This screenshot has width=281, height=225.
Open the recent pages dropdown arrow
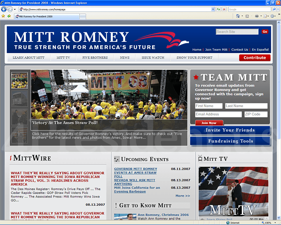click(15, 9)
